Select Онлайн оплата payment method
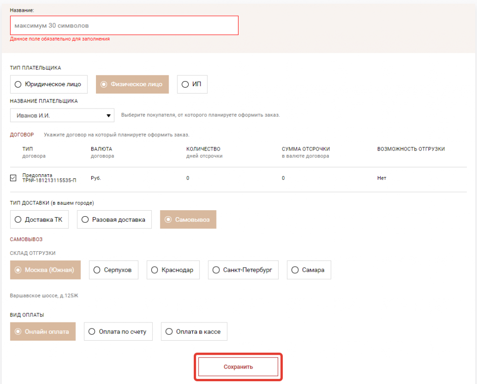477x384 pixels. [43, 331]
